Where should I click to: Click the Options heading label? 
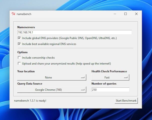[x=22, y=52]
